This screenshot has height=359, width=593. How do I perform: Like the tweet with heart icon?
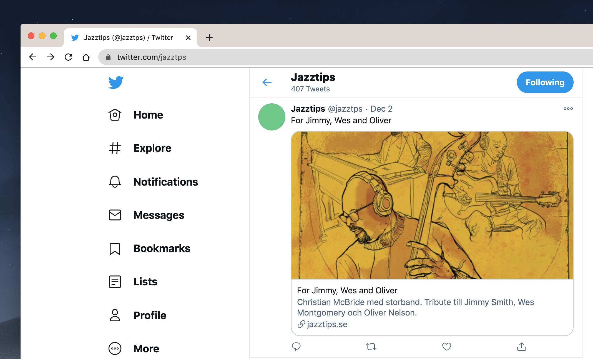(446, 347)
